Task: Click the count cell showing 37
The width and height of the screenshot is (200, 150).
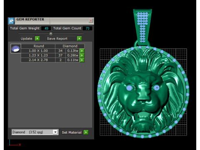Action: 60,55
